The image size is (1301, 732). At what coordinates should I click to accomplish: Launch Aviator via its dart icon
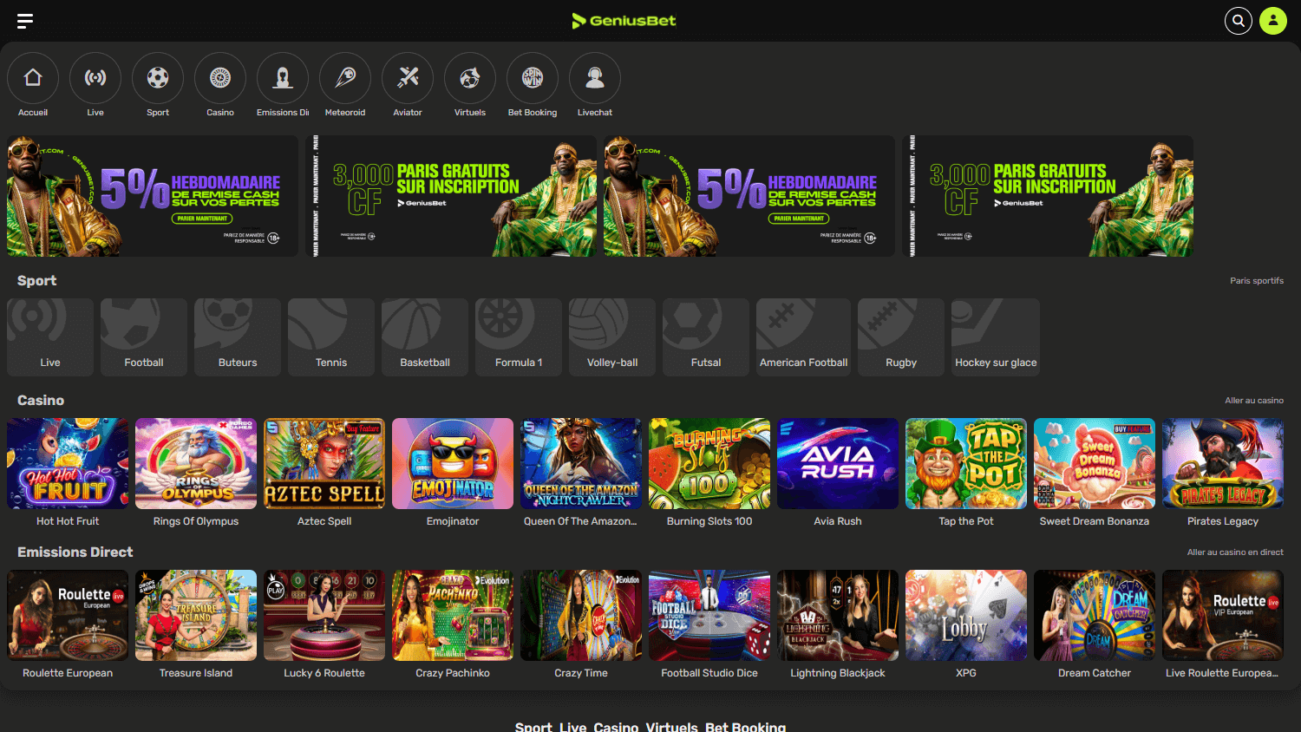408,77
